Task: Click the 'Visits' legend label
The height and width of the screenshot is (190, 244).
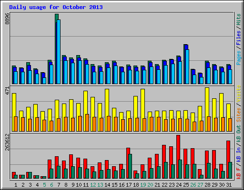Action: (x=239, y=94)
